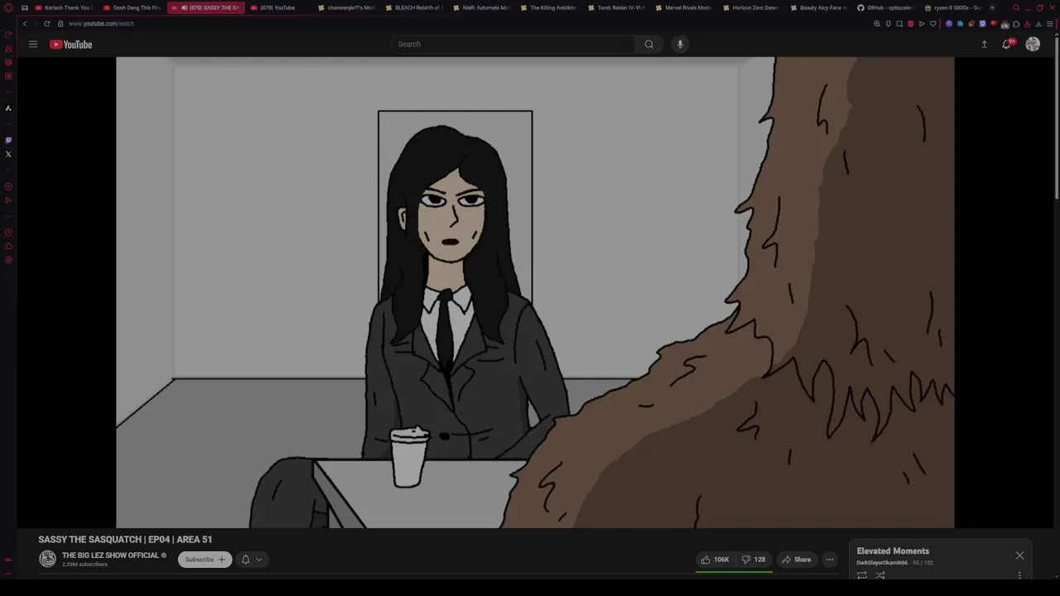Open a new browser tab with plus
This screenshot has width=1060, height=596.
pyautogui.click(x=992, y=7)
